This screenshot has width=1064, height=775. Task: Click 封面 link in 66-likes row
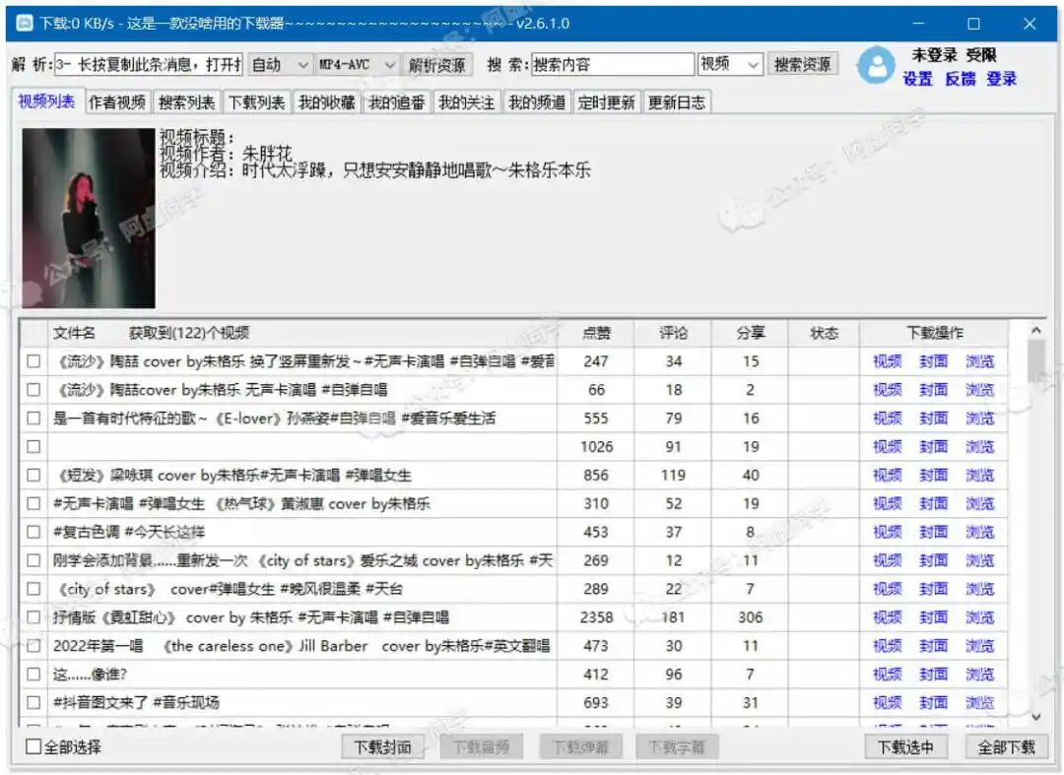[933, 390]
